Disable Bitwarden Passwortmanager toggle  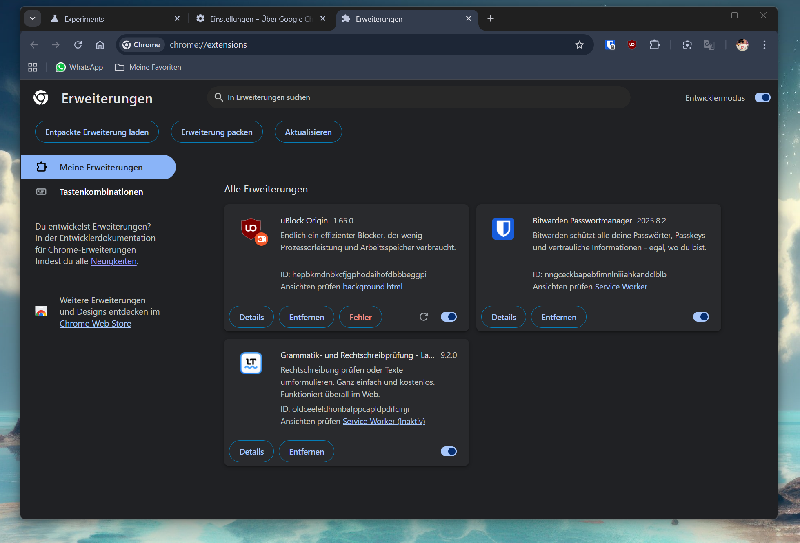click(x=701, y=317)
